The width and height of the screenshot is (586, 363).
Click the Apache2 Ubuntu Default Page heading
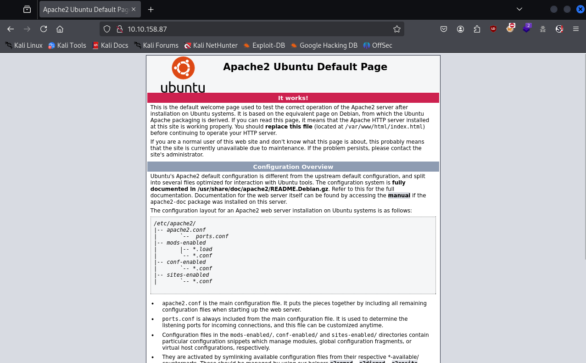[x=305, y=67]
